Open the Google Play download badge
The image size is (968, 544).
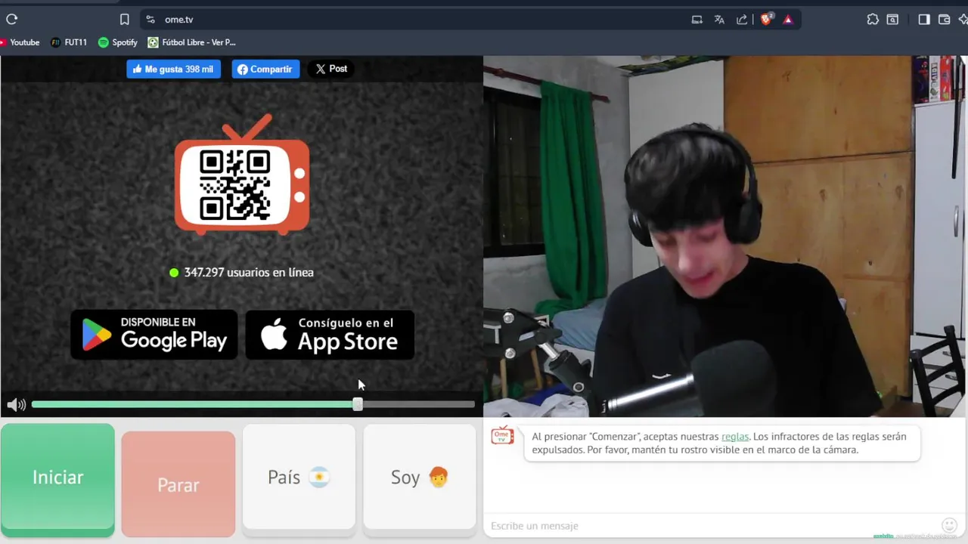[x=154, y=334]
